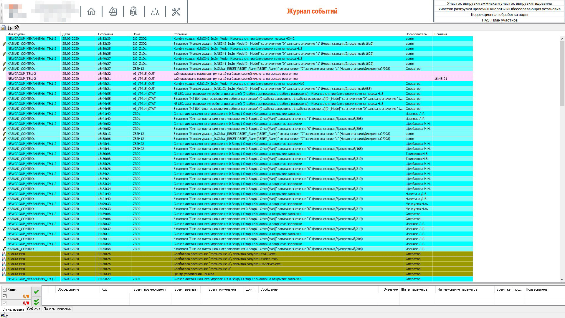565x318 pixels.
Task: Open ПАЗ. План участков section
Action: tap(499, 20)
